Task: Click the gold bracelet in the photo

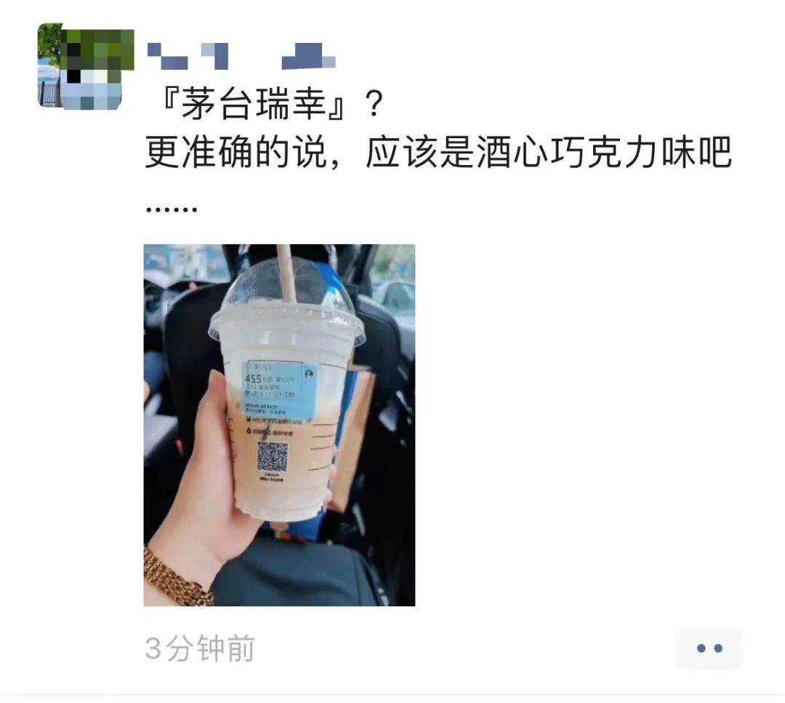Action: tap(175, 577)
